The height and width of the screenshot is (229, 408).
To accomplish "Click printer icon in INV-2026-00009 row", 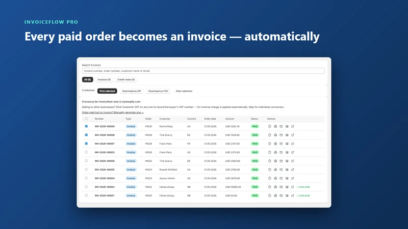I will coord(275,126).
